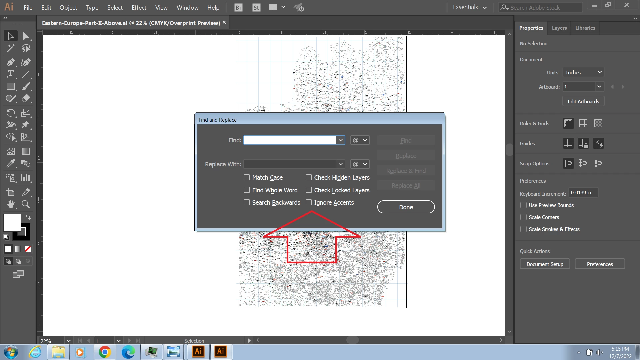Click the Done button

click(x=406, y=207)
